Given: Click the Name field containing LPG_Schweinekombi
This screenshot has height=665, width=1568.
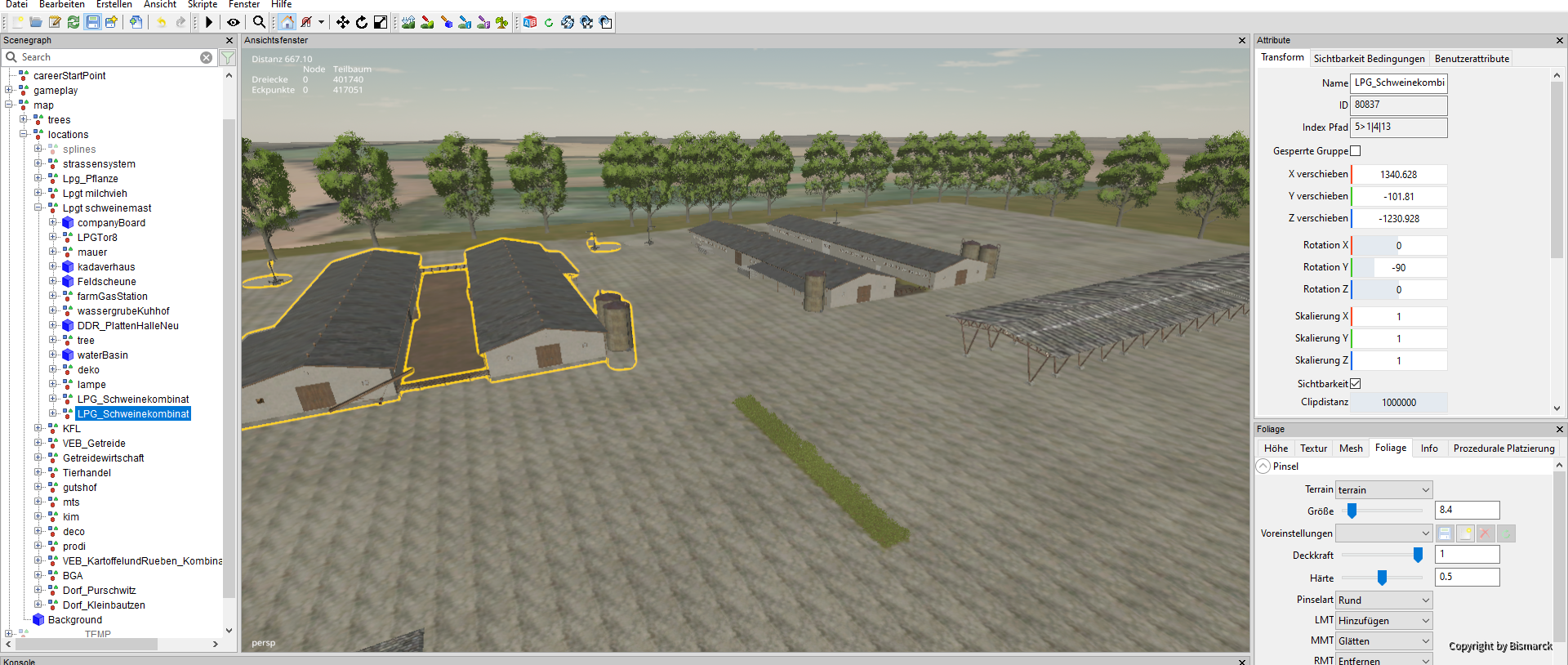Looking at the screenshot, I should pos(1399,83).
